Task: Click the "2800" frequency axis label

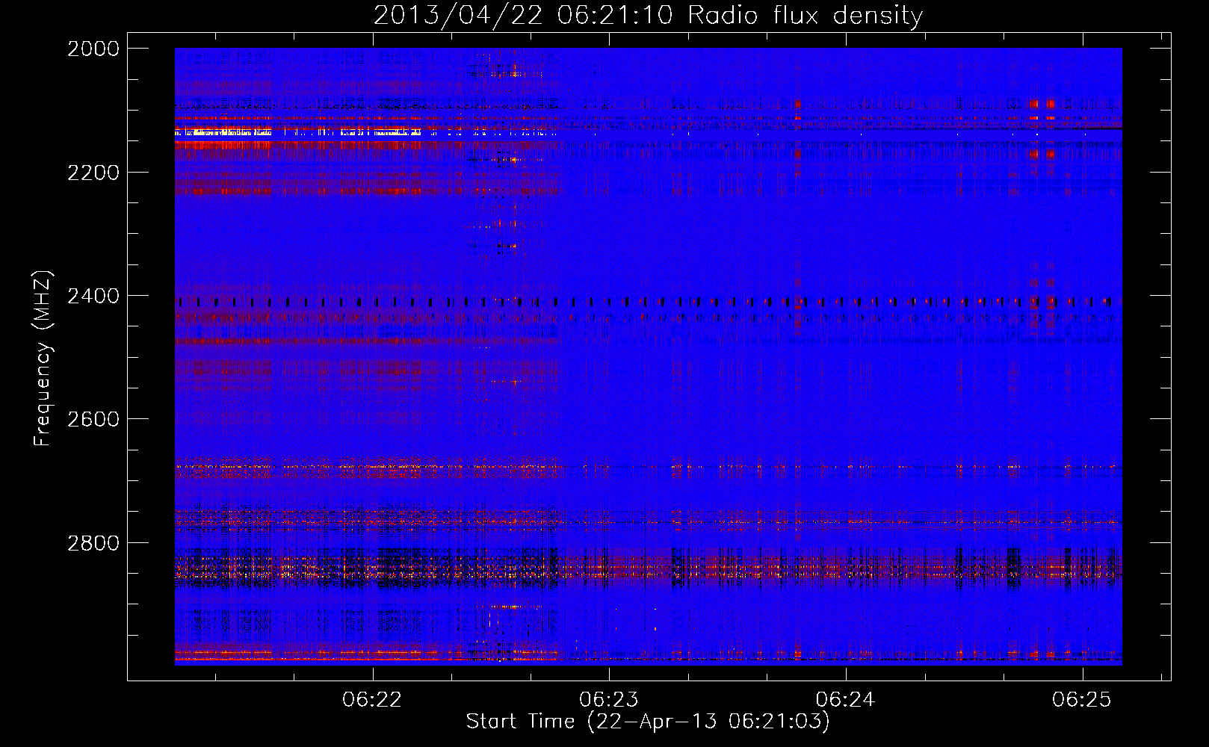Action: pyautogui.click(x=93, y=543)
